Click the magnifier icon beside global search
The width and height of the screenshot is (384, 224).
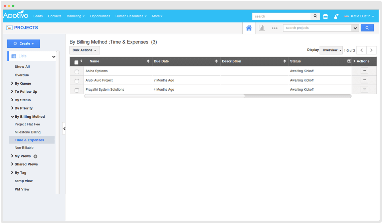click(x=316, y=16)
